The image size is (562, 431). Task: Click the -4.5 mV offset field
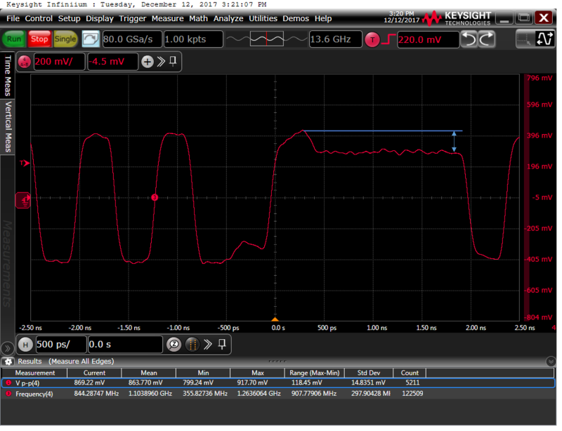112,62
